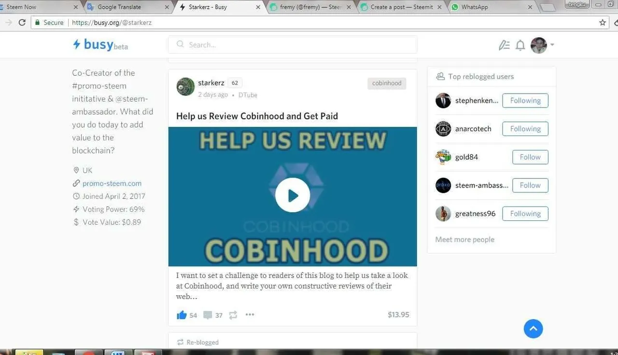Follow steem-ambassador

pyautogui.click(x=530, y=185)
